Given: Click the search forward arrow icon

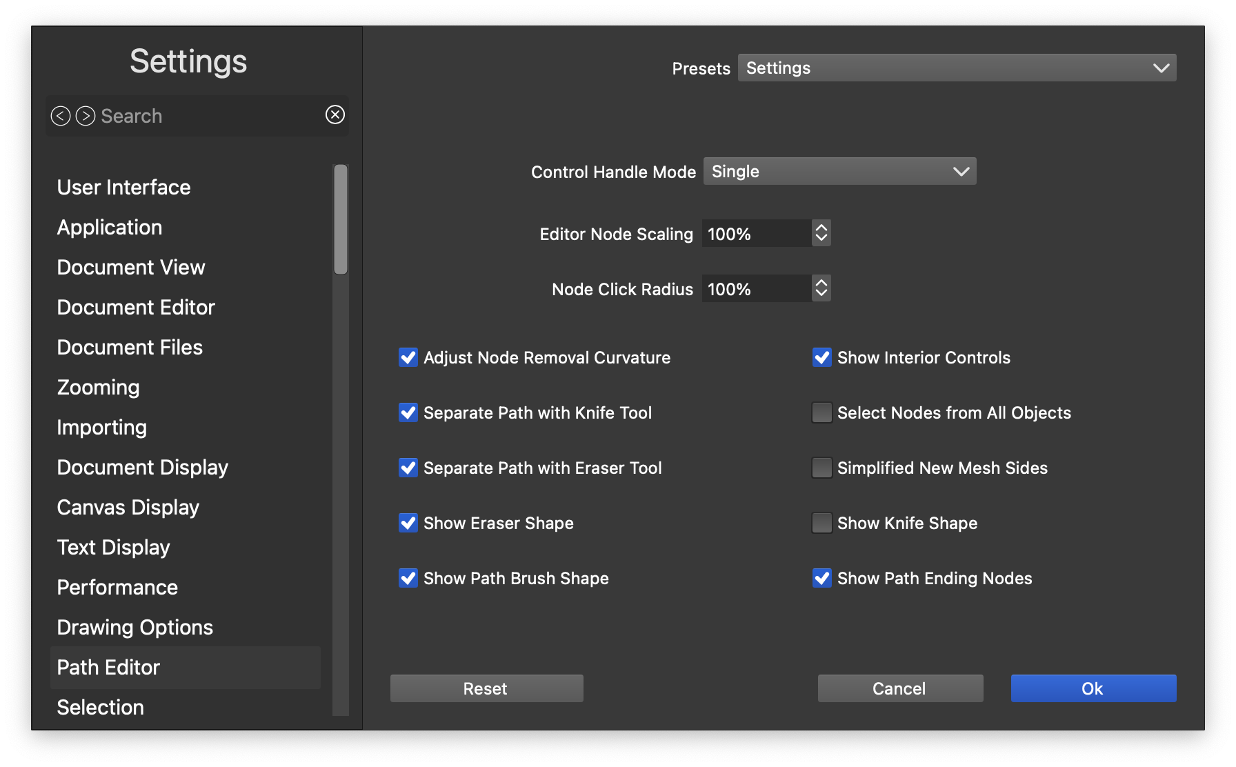Looking at the screenshot, I should point(86,116).
